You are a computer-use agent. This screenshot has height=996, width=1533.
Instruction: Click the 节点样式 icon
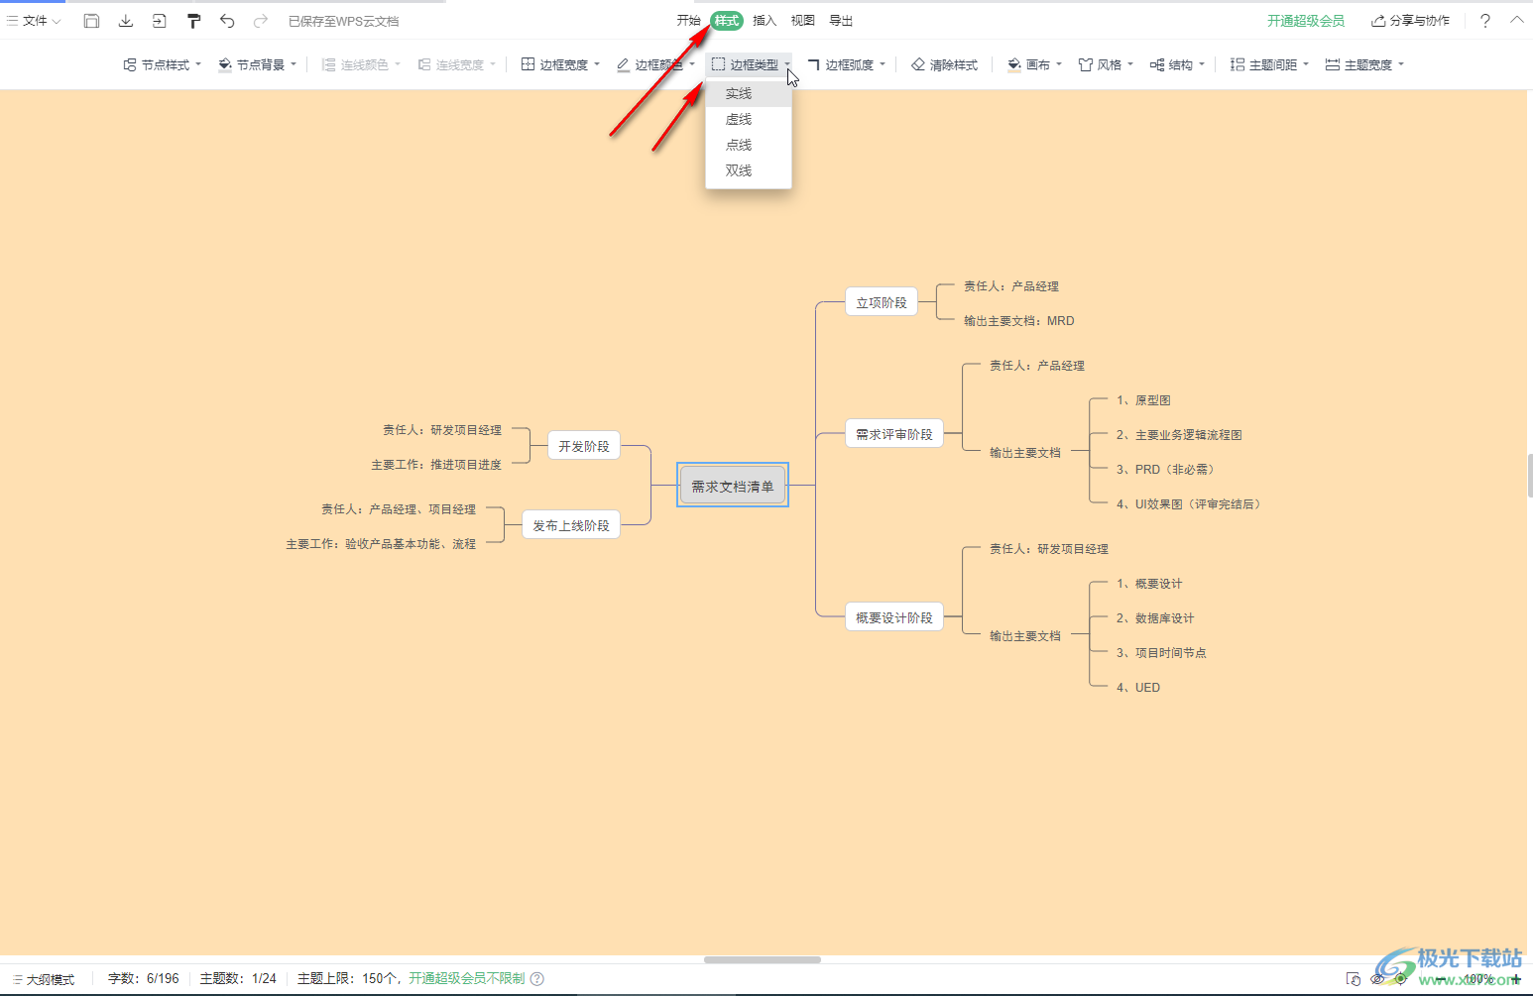[130, 64]
